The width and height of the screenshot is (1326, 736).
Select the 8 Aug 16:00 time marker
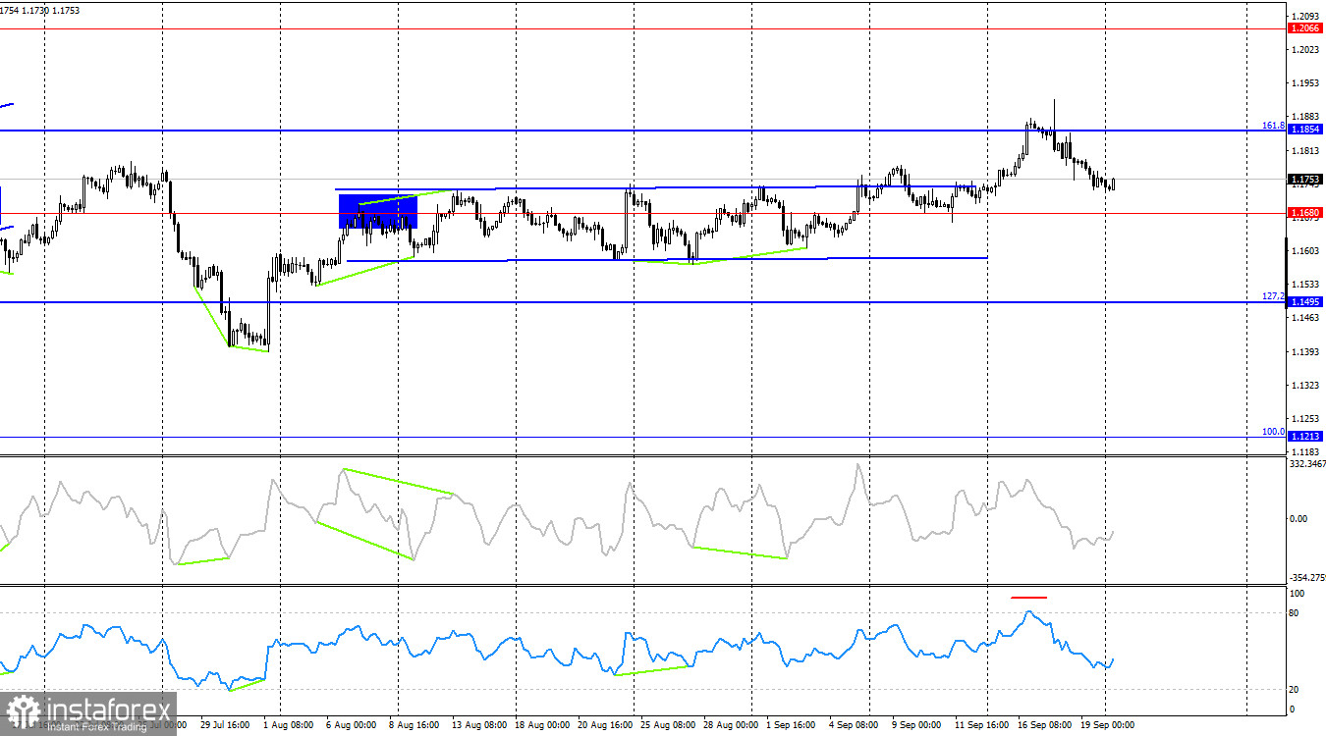tap(413, 725)
